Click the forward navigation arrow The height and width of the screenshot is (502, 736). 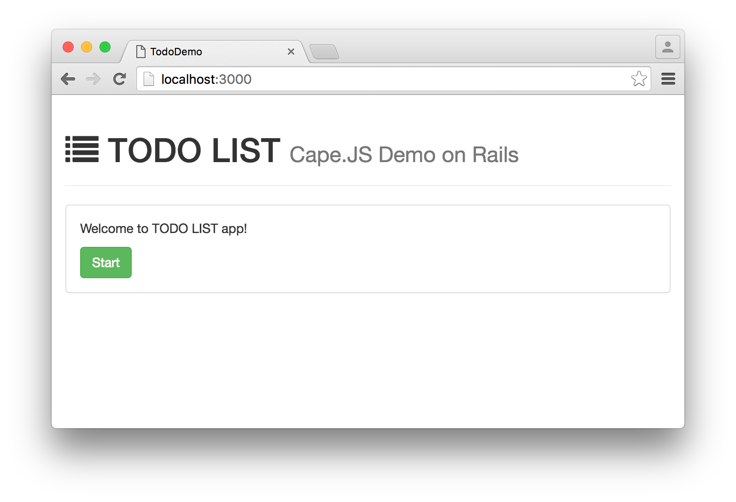(93, 79)
